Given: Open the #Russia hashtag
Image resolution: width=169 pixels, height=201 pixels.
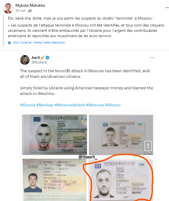Looking at the screenshot, I should pos(27,105).
